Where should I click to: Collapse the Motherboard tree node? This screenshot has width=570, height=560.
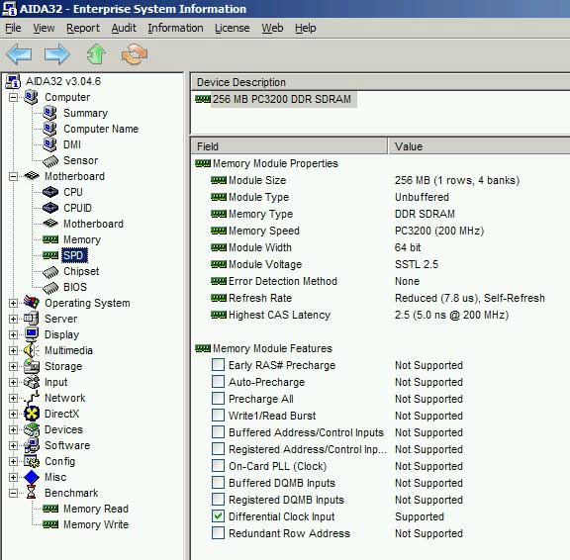pyautogui.click(x=13, y=176)
